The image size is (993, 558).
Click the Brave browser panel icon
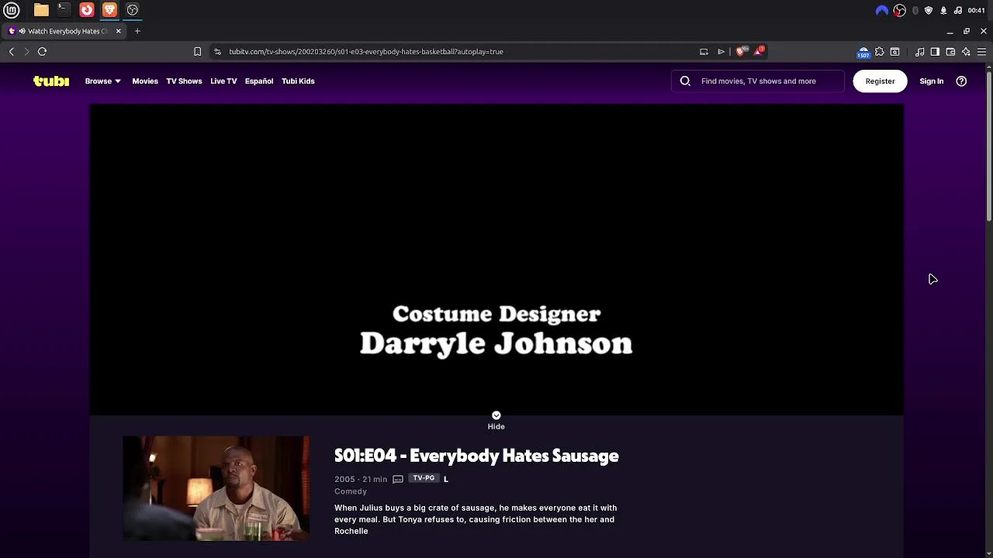pos(109,10)
